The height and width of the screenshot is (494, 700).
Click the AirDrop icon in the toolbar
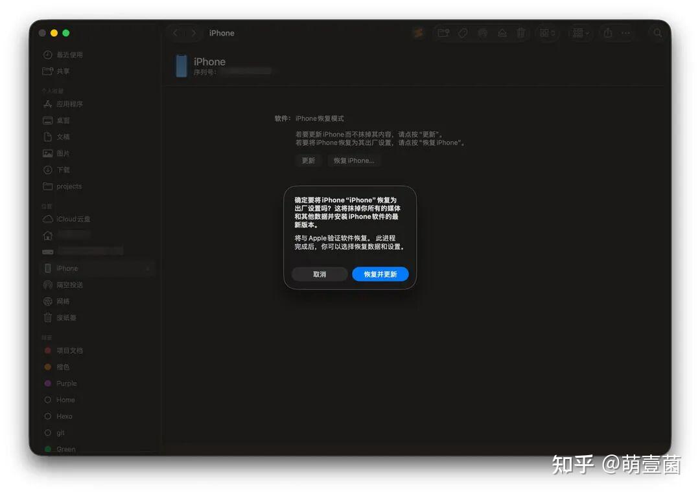point(483,33)
